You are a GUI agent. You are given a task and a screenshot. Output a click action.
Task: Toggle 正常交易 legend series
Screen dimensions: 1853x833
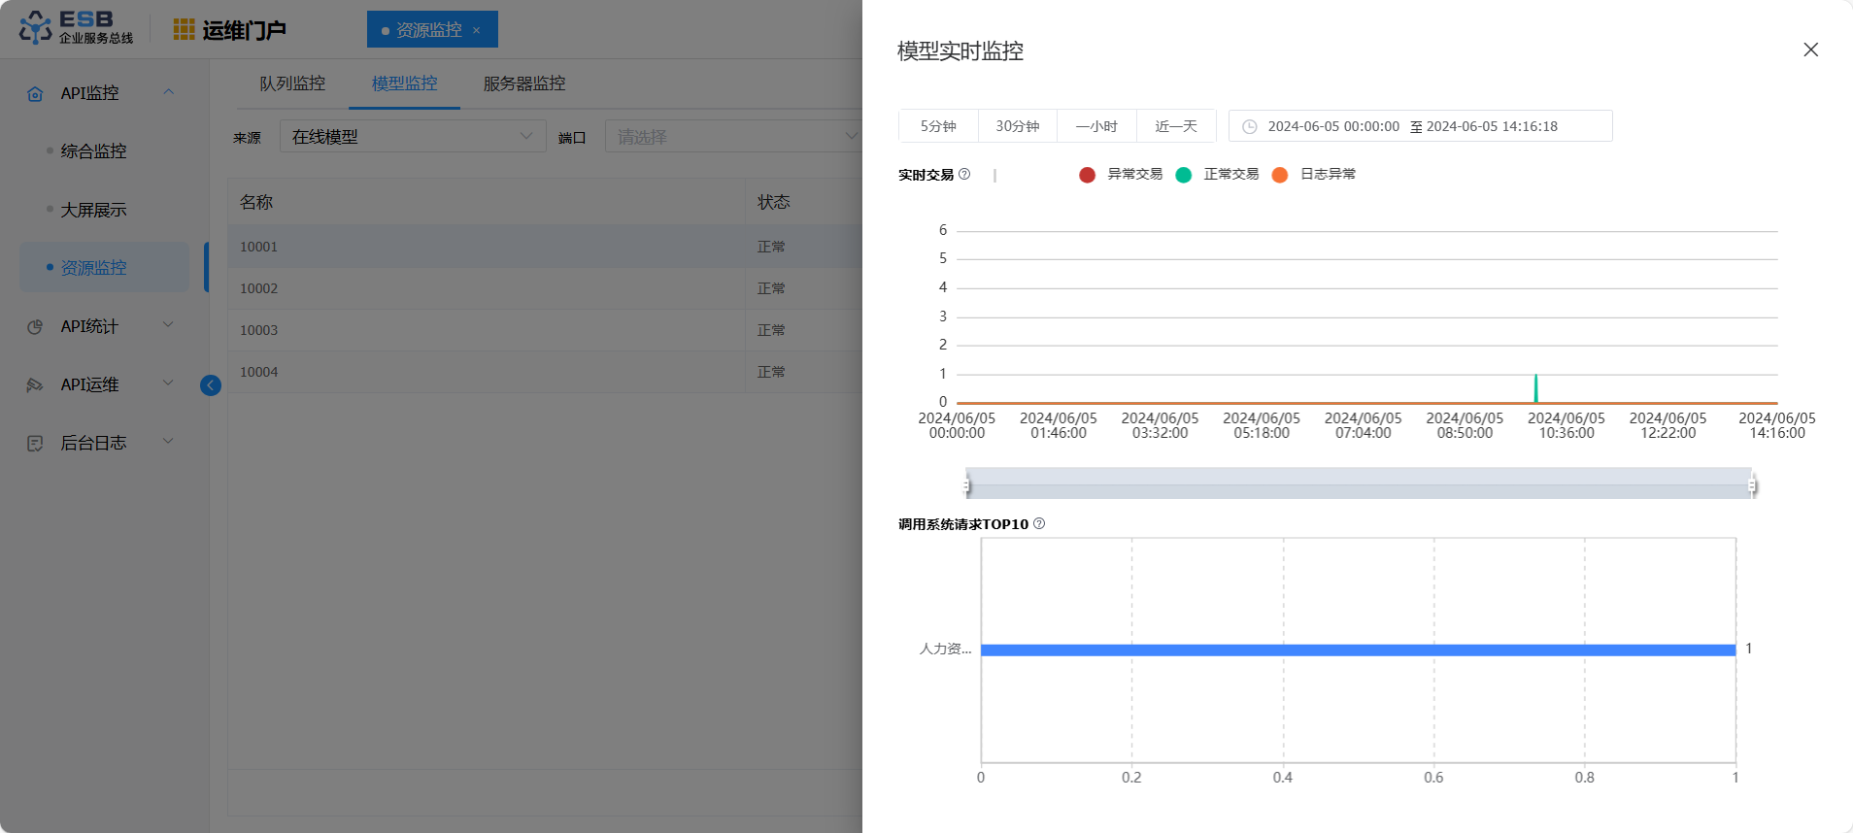[1217, 175]
